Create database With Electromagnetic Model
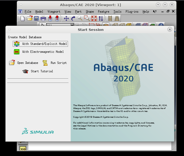This screenshot has width=184, height=156. click(38, 52)
